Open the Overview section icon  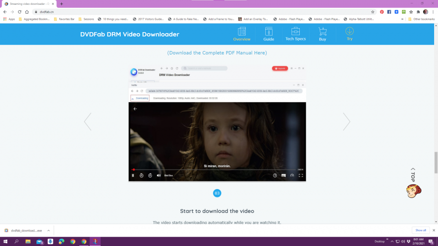tap(241, 32)
